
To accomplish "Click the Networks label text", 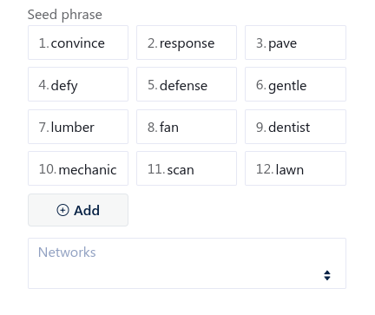I will click(x=67, y=253).
